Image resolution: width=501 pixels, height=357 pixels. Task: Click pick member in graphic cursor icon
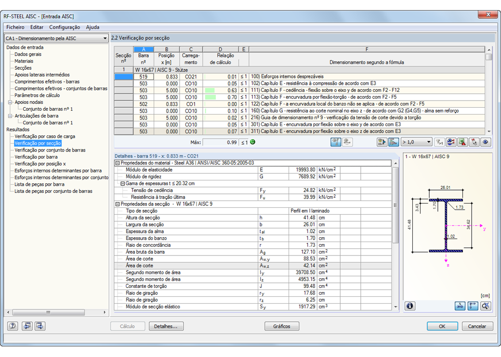pyautogui.click(x=474, y=142)
